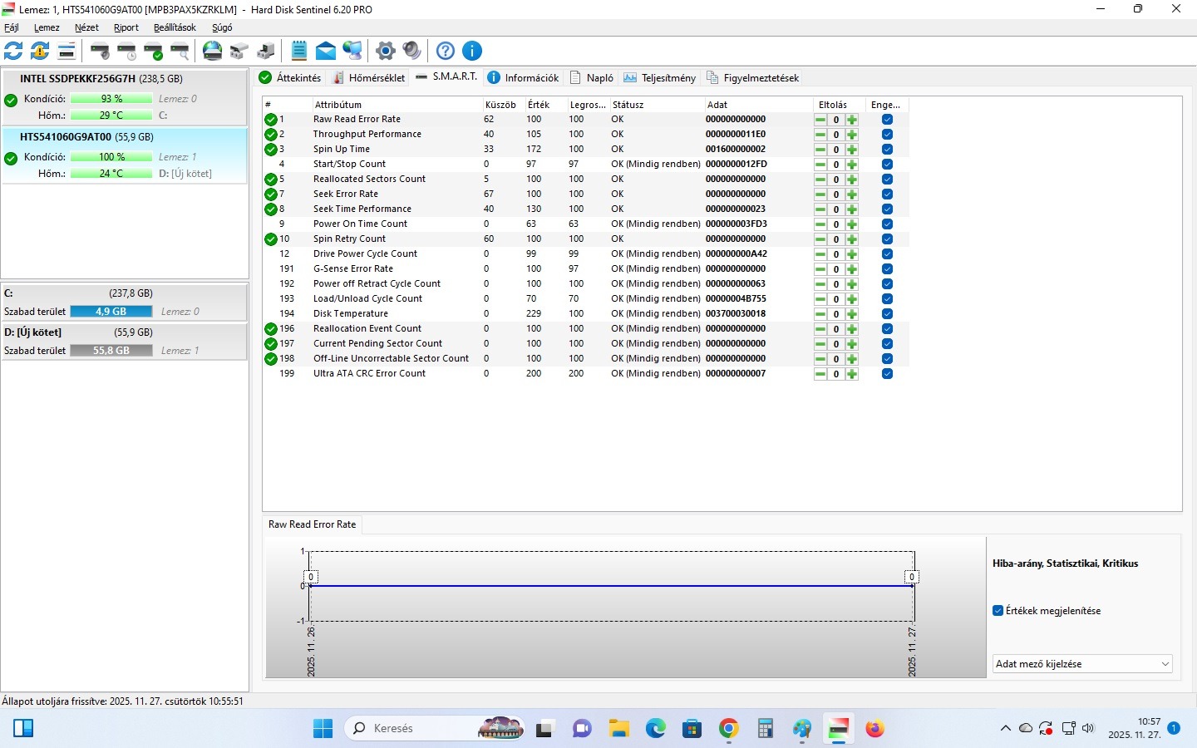Click the 4,9 GB free space bar
The image size is (1197, 748).
tap(111, 312)
